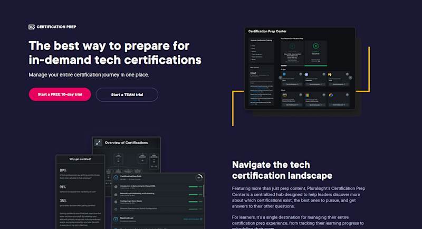Click the circular progress ring on Certification Prep Path

pyautogui.click(x=199, y=178)
